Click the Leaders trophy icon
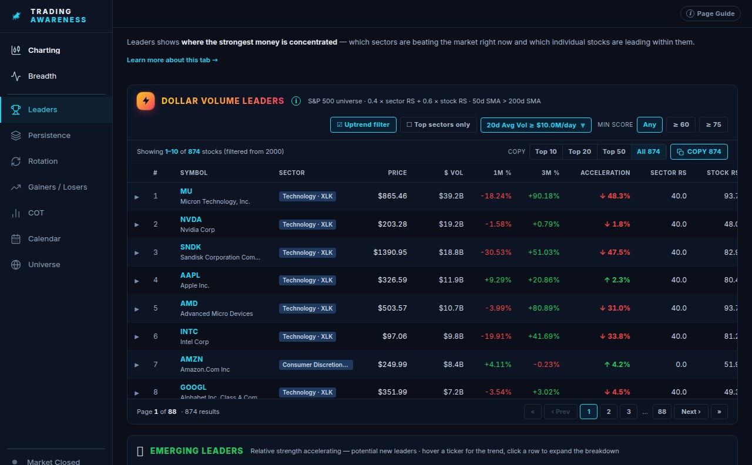Screen dimensions: 752x465 (x=16, y=110)
